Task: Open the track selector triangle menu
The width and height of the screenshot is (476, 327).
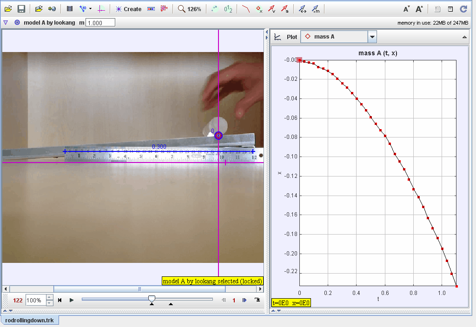Action: 6,22
